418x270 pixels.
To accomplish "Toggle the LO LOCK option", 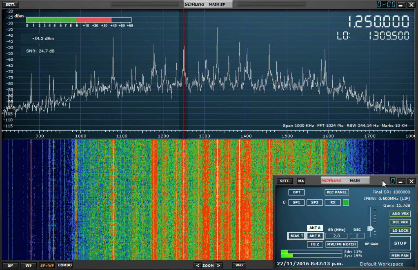I will coord(400,231).
